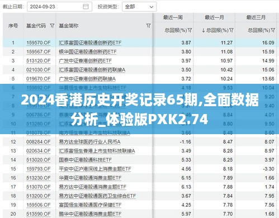Select fund code 513020.OF

(39, 160)
